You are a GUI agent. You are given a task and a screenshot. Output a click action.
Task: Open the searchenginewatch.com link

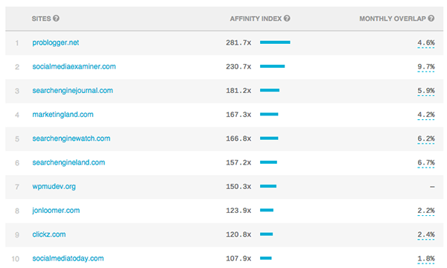(72, 138)
